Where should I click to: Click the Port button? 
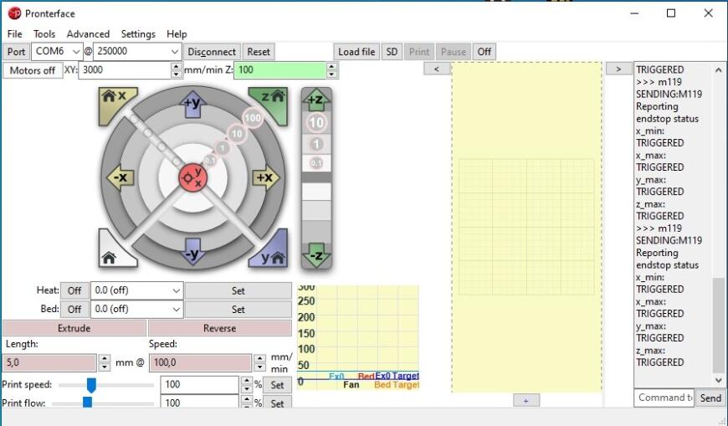(16, 52)
